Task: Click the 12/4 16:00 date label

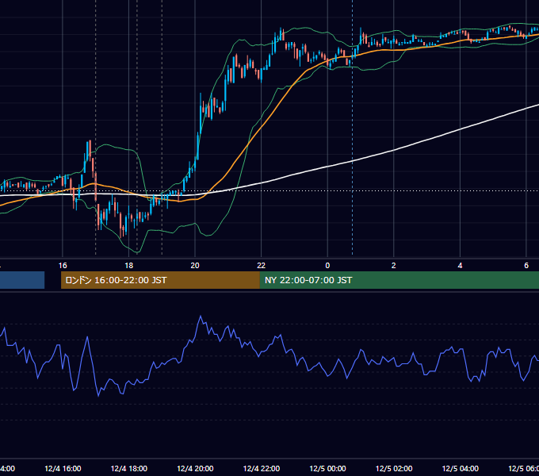Action: (x=63, y=468)
